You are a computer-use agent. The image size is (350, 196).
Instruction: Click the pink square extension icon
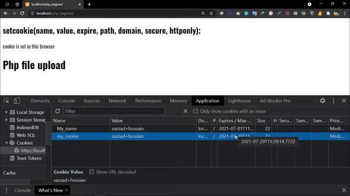click(x=287, y=13)
